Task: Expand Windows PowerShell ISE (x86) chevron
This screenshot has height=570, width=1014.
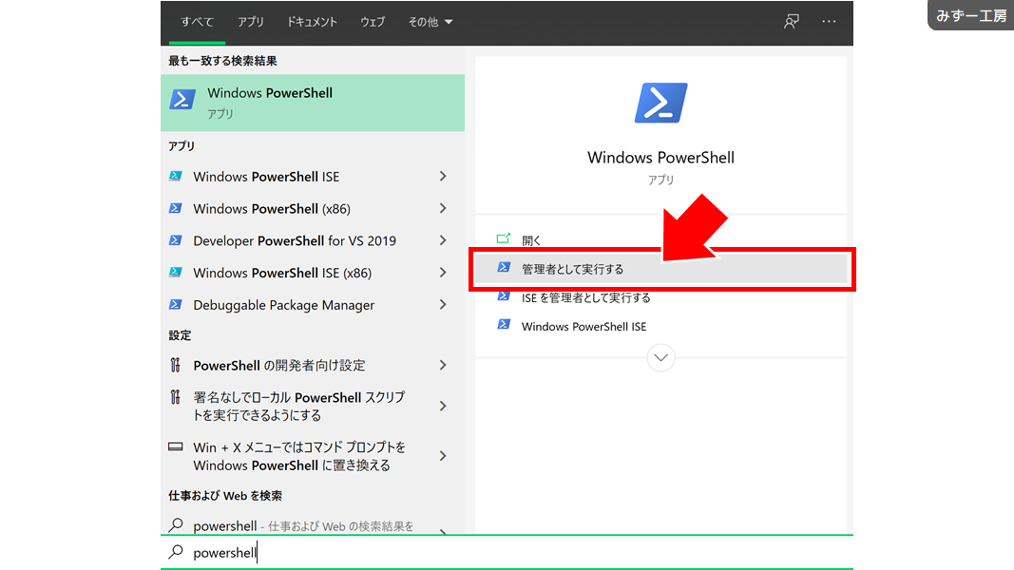Action: tap(443, 272)
